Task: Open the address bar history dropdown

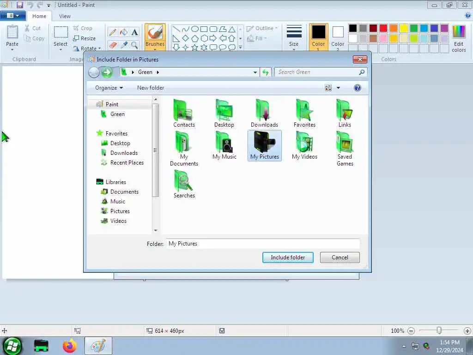Action: pos(255,72)
